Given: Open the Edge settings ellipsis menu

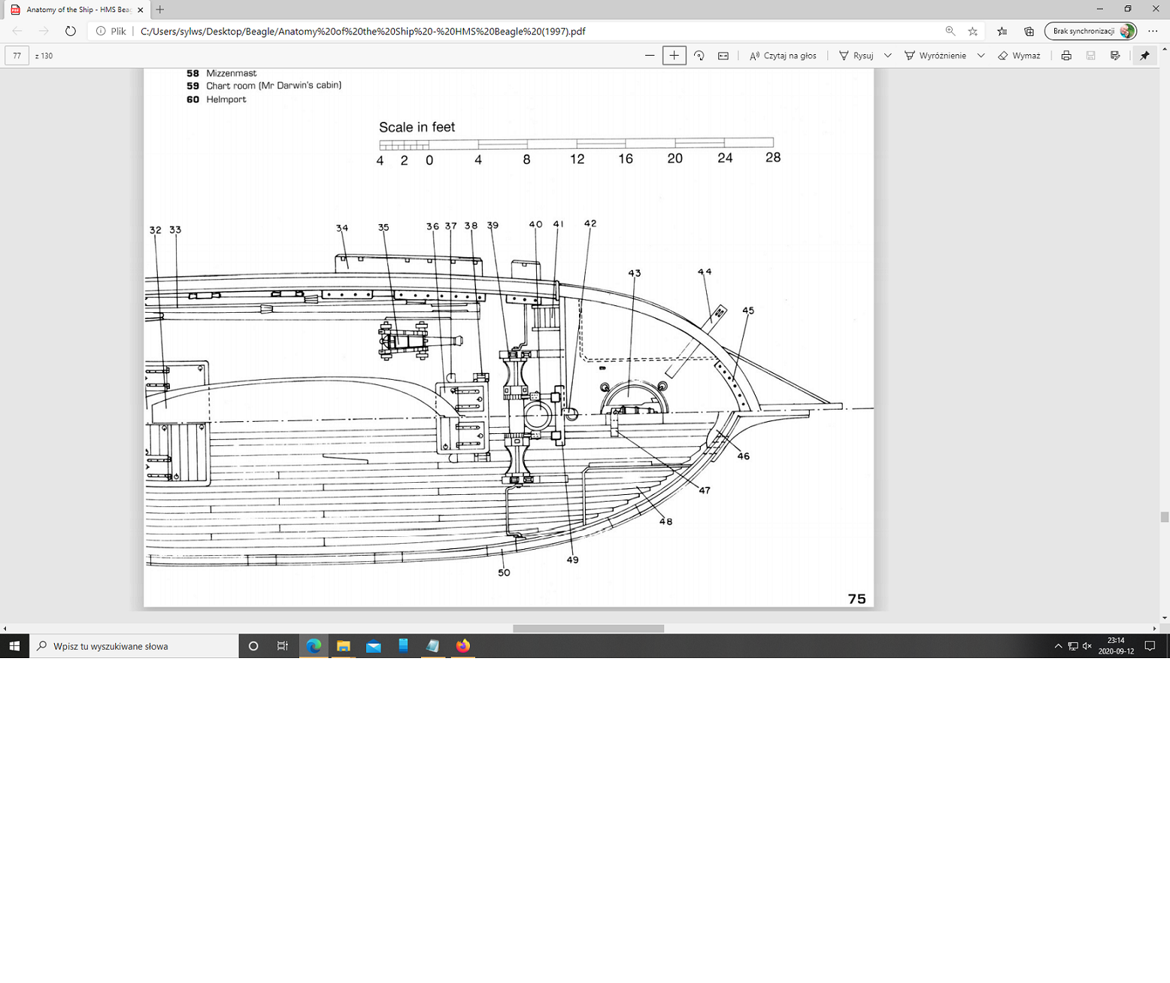Looking at the screenshot, I should (1153, 32).
